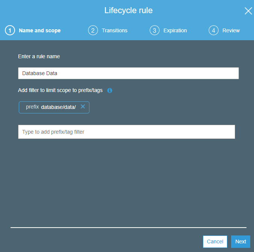Click the 'prefix' label inside the filter chip
Viewport: 254px width, 252px height.
[x=32, y=107]
